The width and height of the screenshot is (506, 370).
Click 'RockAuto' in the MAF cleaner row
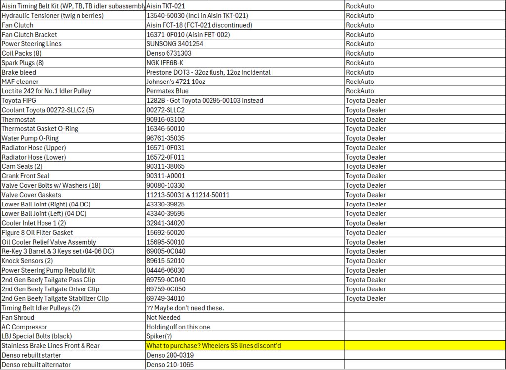pos(425,82)
